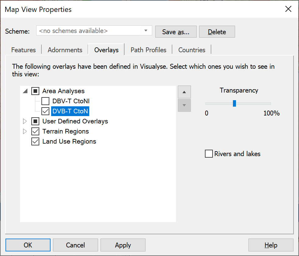
Task: Toggle the Terrain Regions checkbox
Action: pos(35,131)
